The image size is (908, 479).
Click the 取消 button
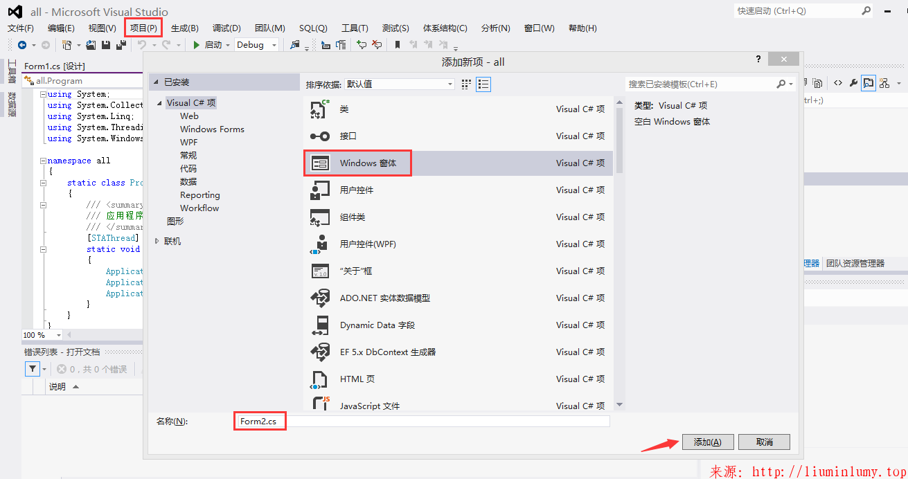(x=764, y=442)
